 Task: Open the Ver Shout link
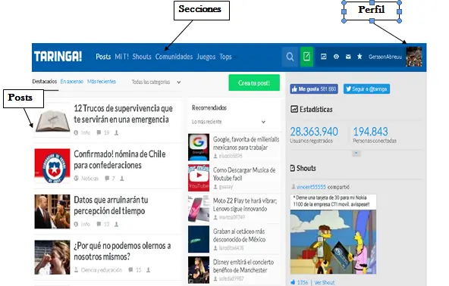324,282
